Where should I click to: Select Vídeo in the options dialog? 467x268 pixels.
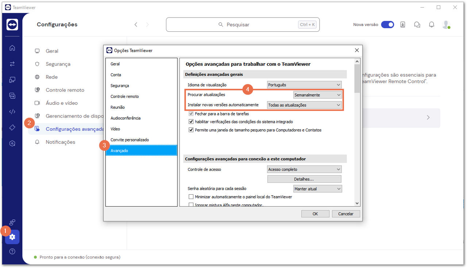pyautogui.click(x=141, y=129)
